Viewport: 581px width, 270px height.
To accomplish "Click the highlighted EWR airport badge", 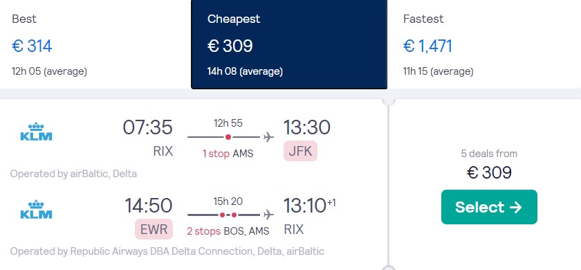I will (x=154, y=229).
